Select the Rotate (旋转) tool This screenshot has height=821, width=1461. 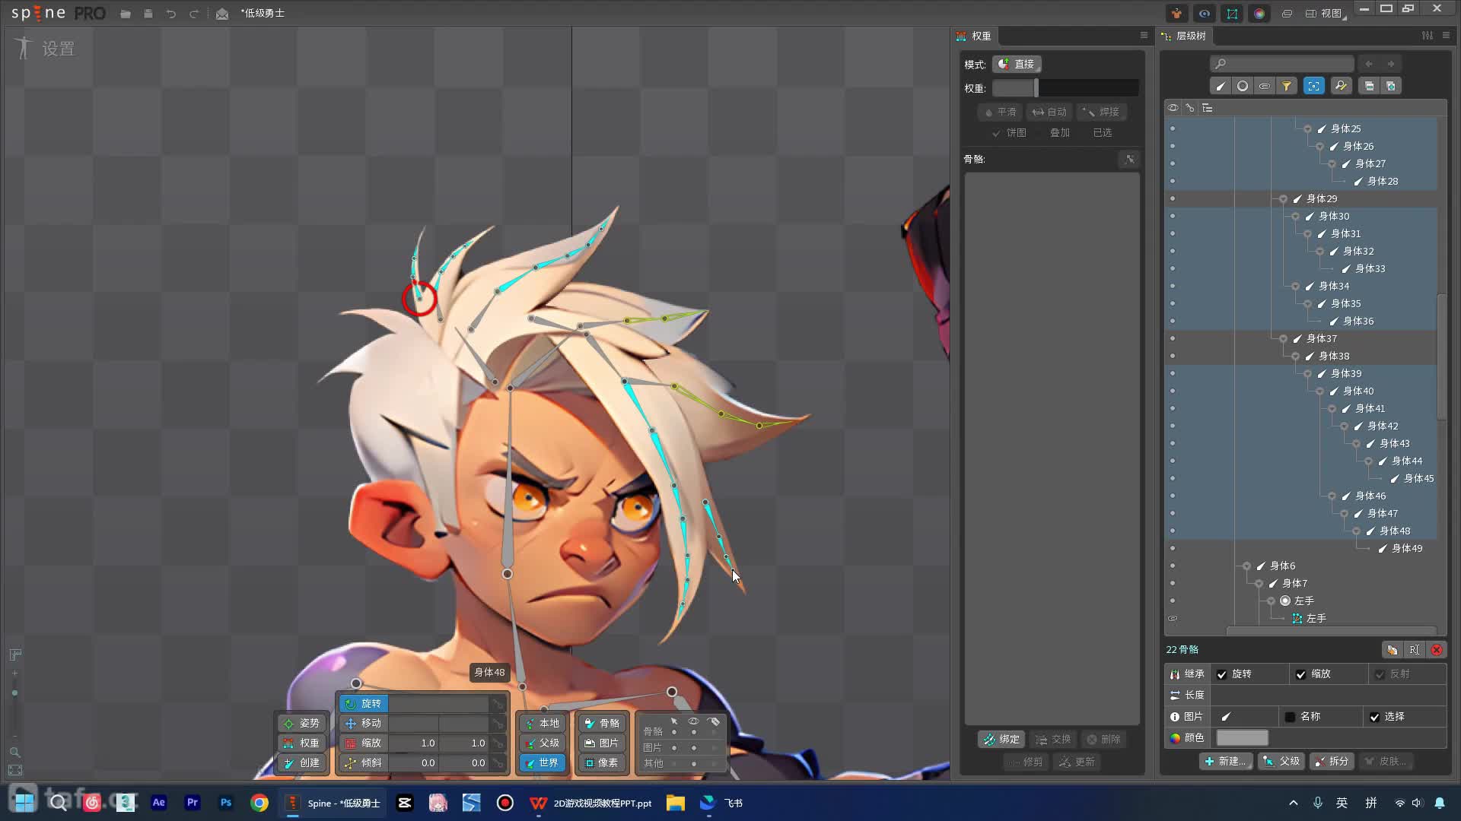(364, 704)
